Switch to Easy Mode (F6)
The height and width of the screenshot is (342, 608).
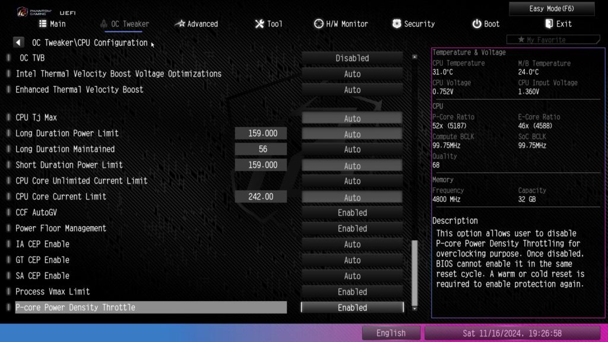coord(552,8)
